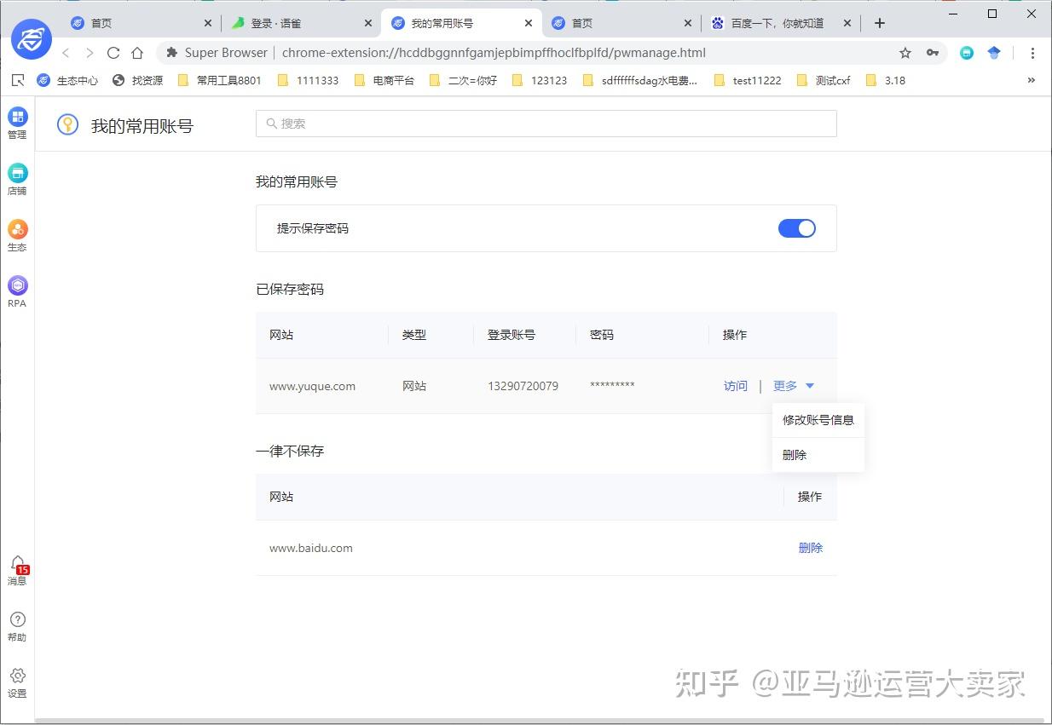1052x725 pixels.
Task: Click the 类型 column header
Action: [x=414, y=335]
